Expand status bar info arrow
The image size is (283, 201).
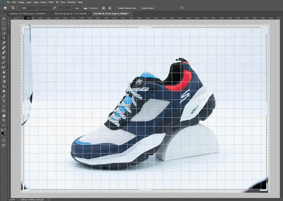pyautogui.click(x=49, y=200)
